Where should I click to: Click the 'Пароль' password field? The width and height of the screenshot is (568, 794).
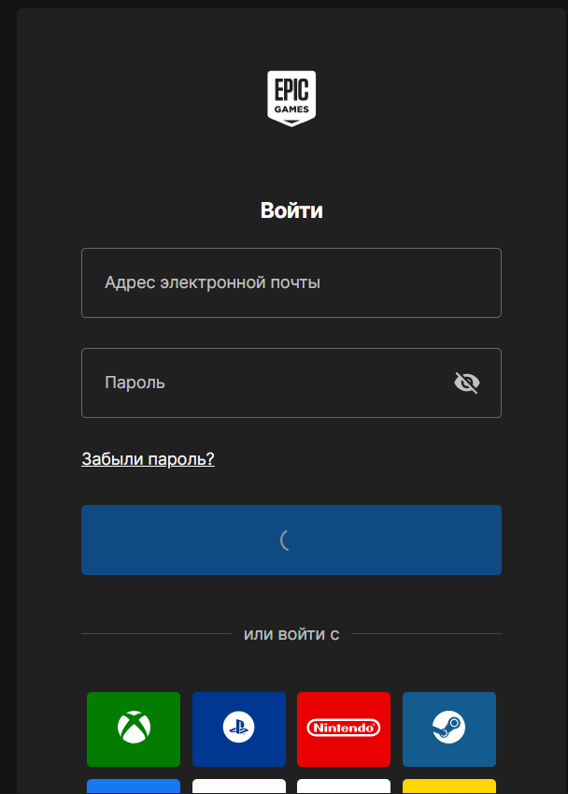pos(262,382)
